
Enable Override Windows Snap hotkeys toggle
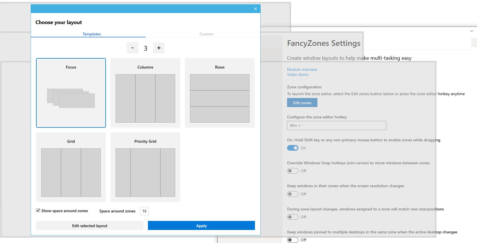pos(292,171)
